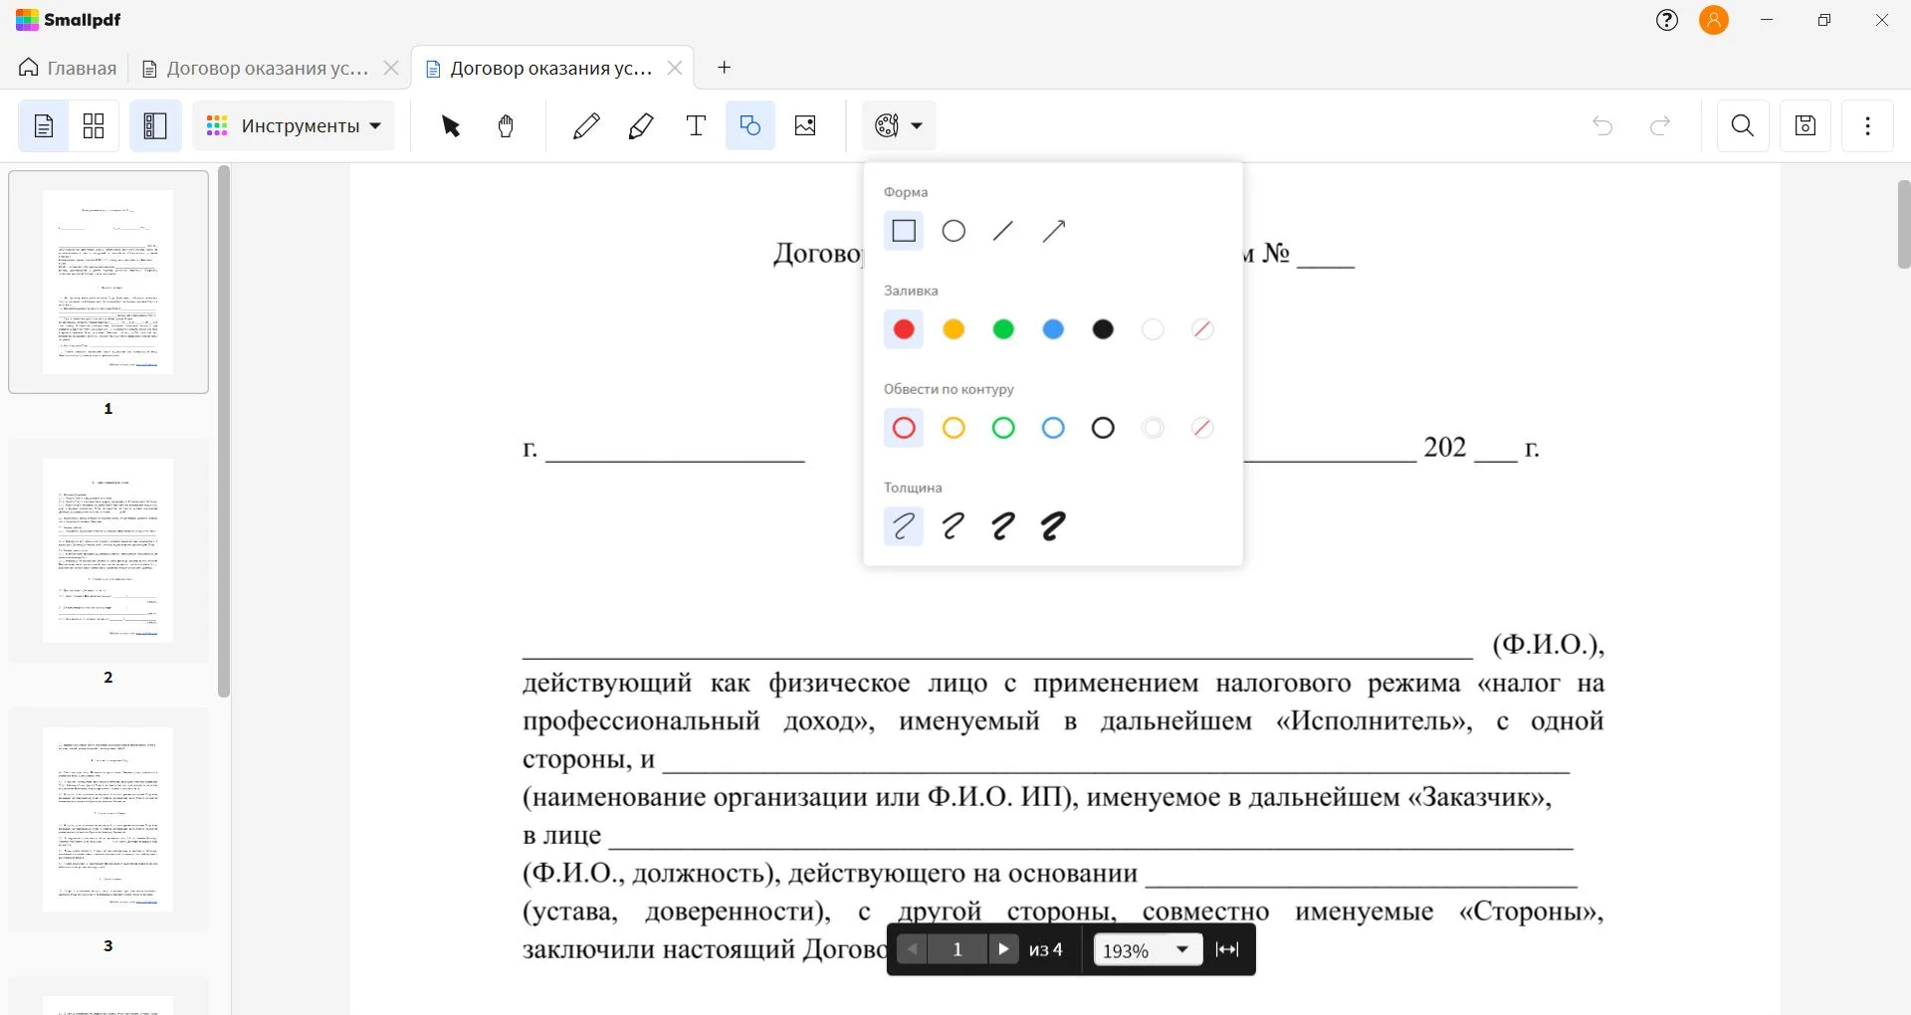Click the fit-to-width button
The image size is (1911, 1015).
click(1227, 949)
